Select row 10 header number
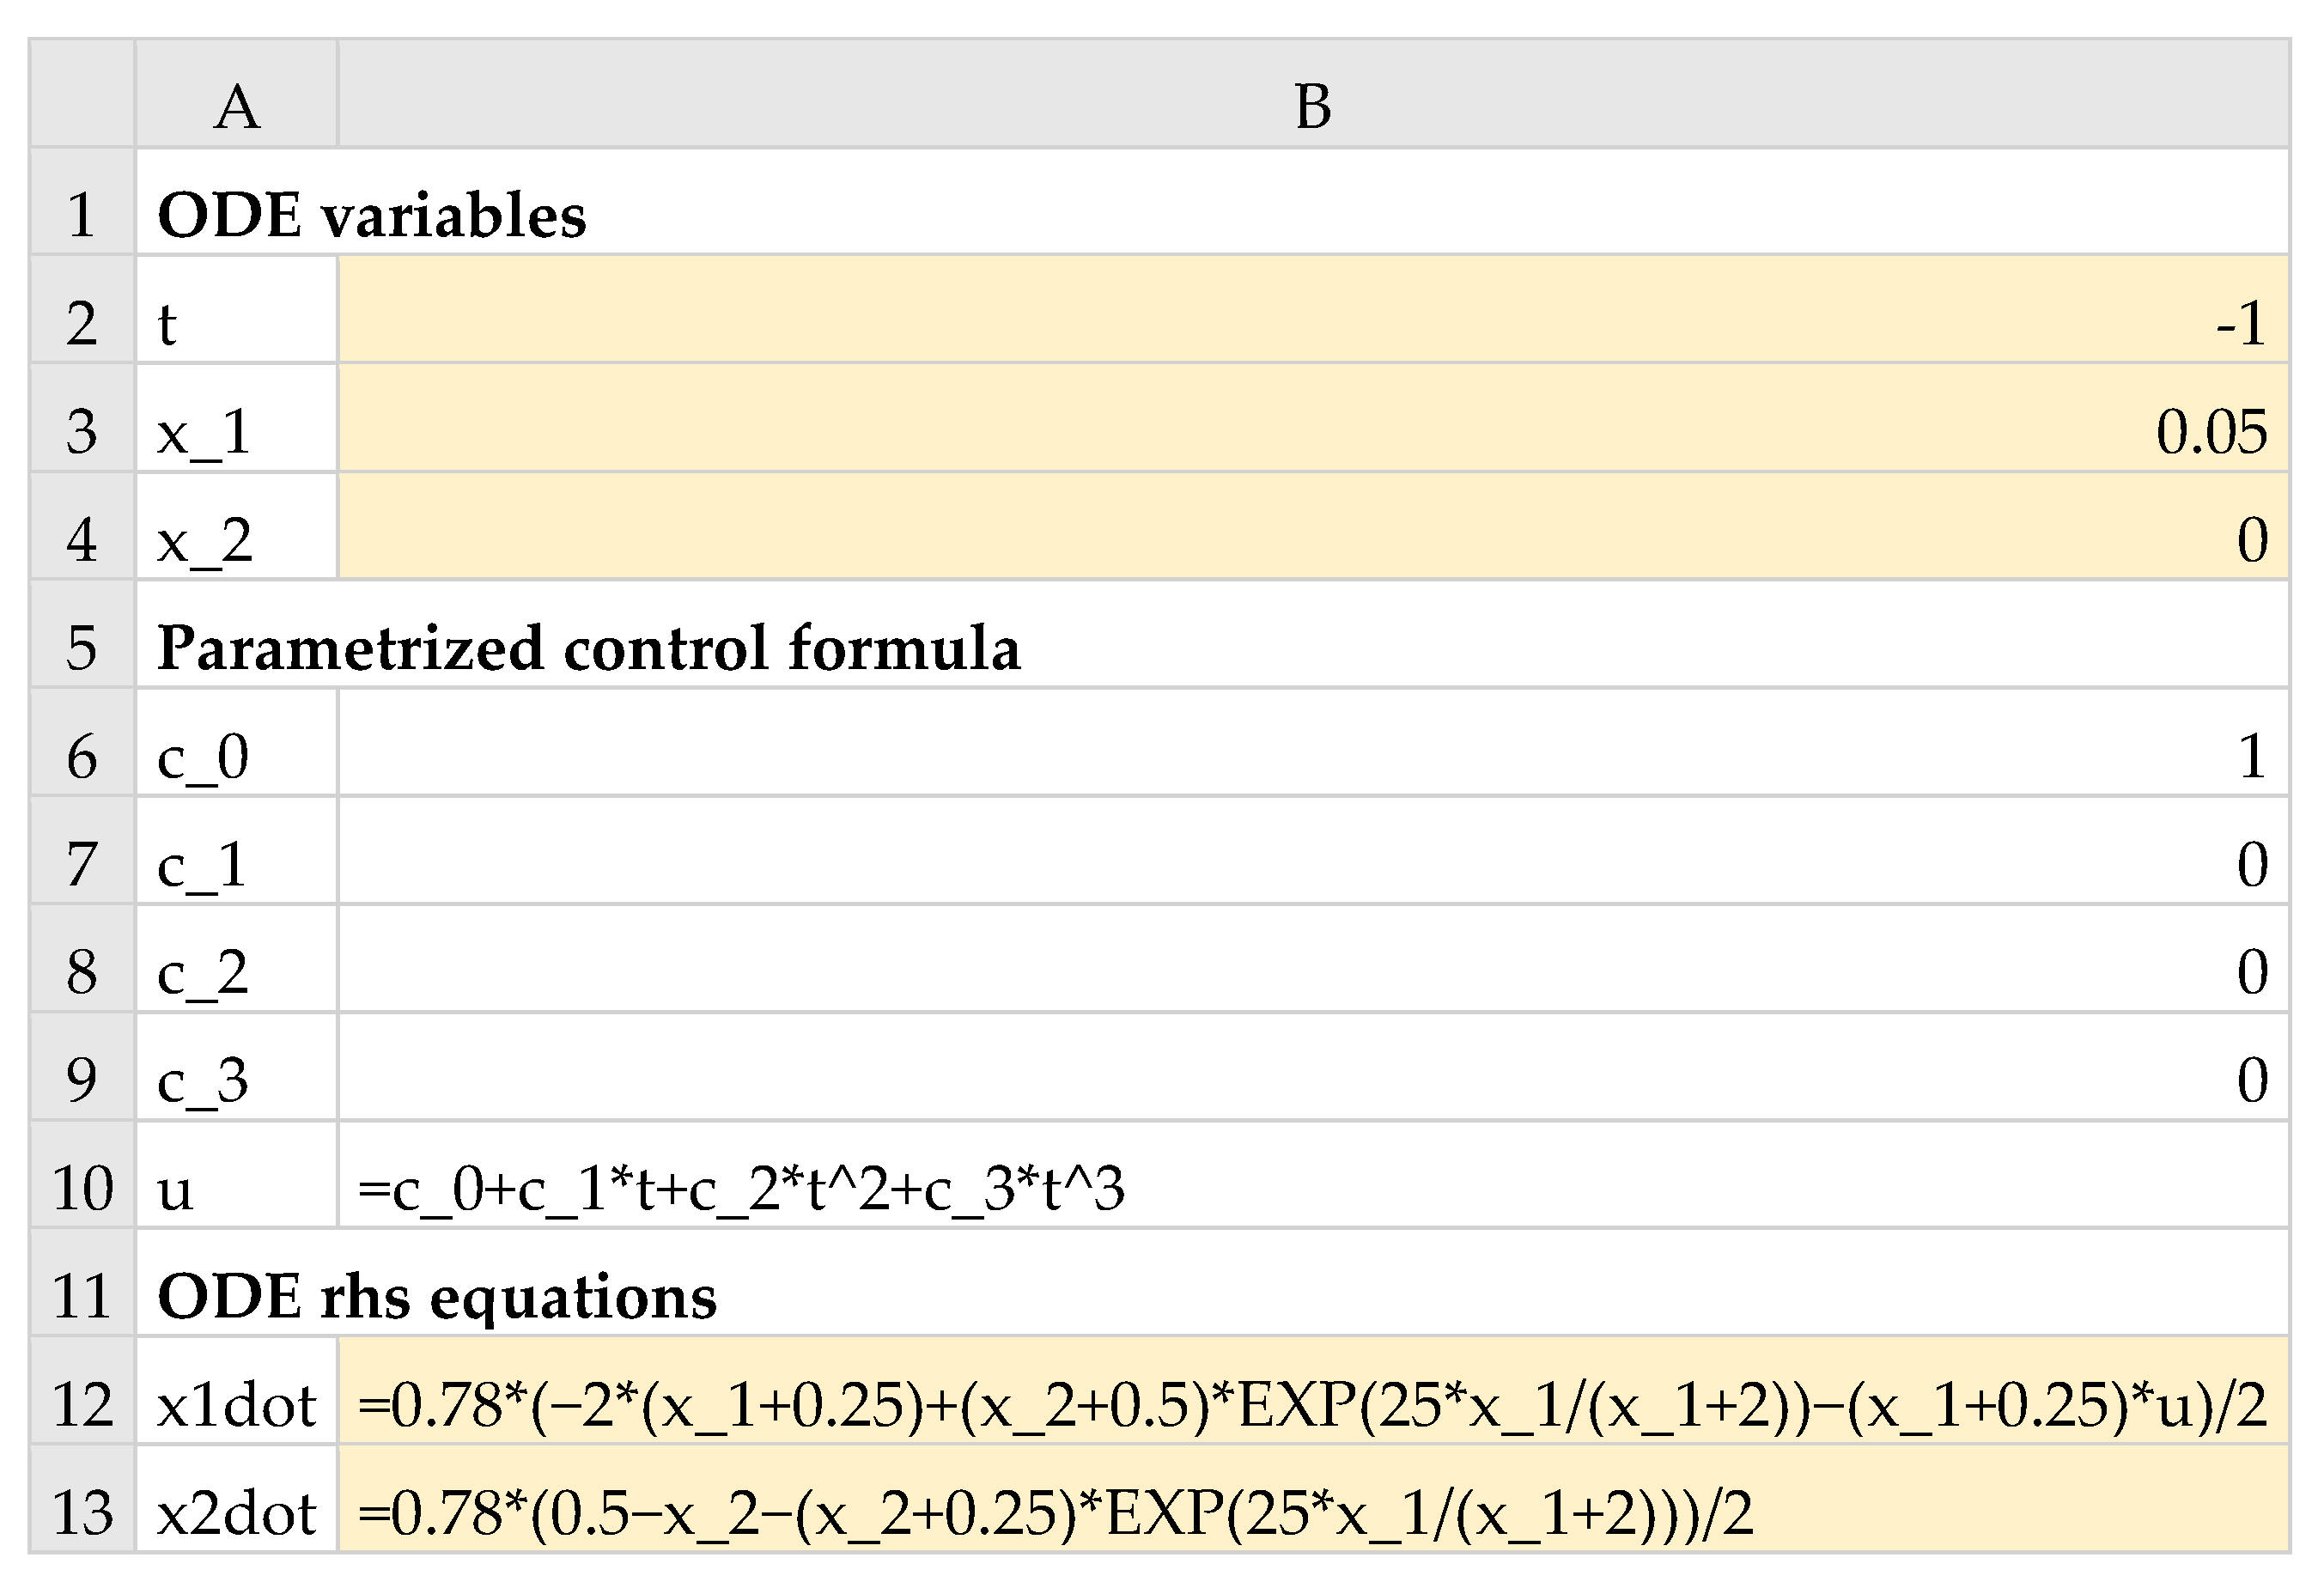The width and height of the screenshot is (2324, 1582). tap(82, 1188)
